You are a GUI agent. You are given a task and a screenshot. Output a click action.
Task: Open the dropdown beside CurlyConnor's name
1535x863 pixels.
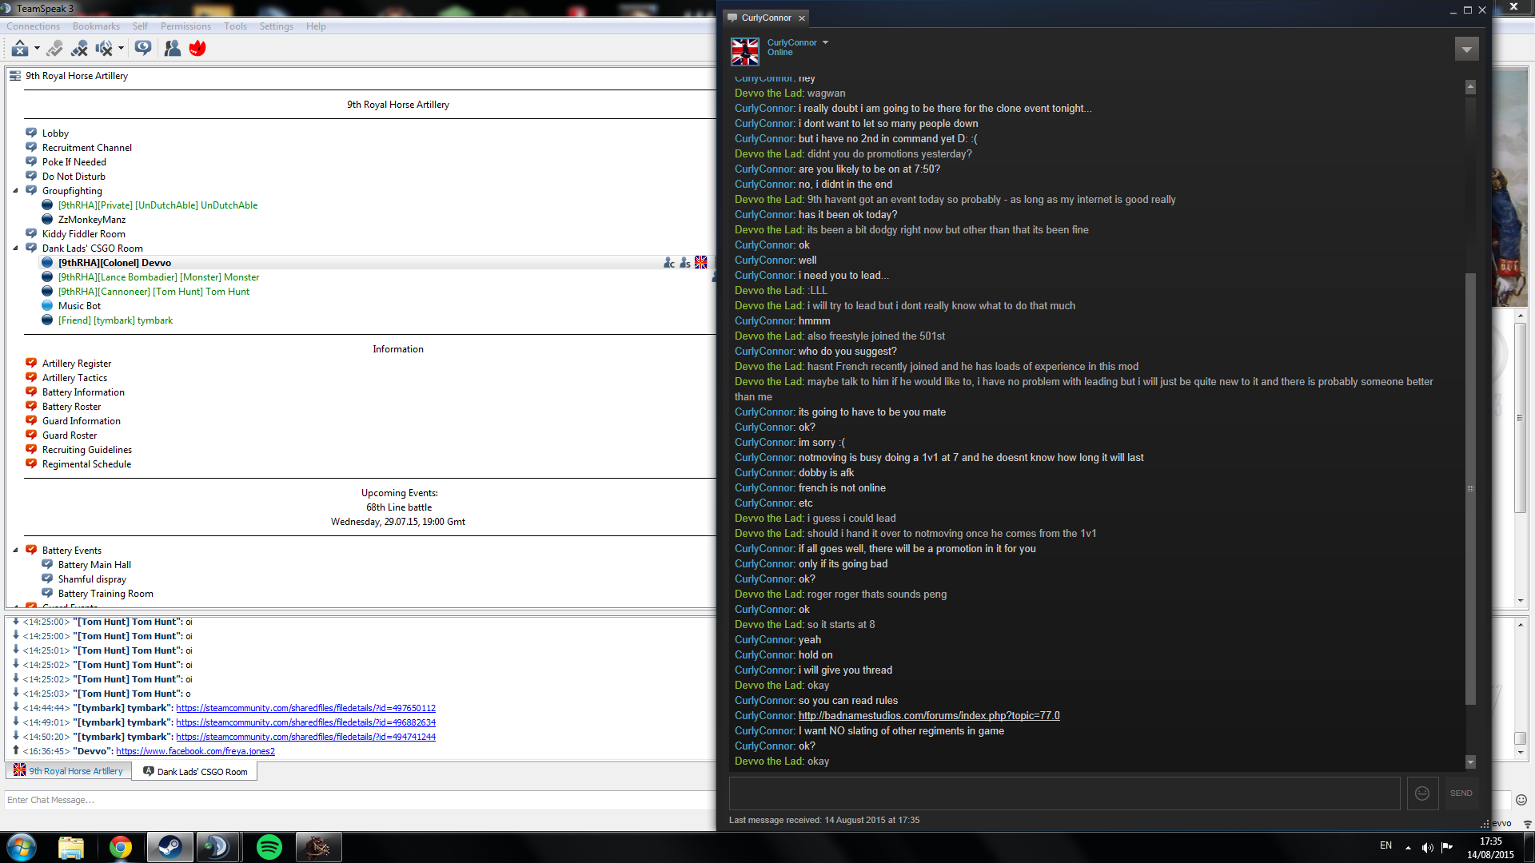pos(825,42)
